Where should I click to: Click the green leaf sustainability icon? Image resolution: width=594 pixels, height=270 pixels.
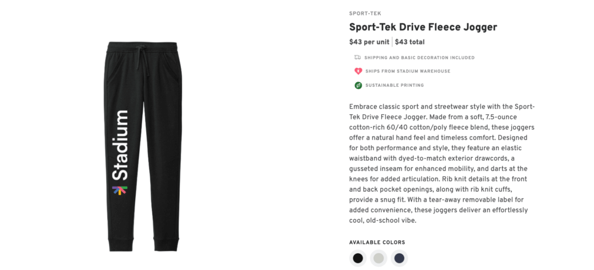pyautogui.click(x=358, y=85)
